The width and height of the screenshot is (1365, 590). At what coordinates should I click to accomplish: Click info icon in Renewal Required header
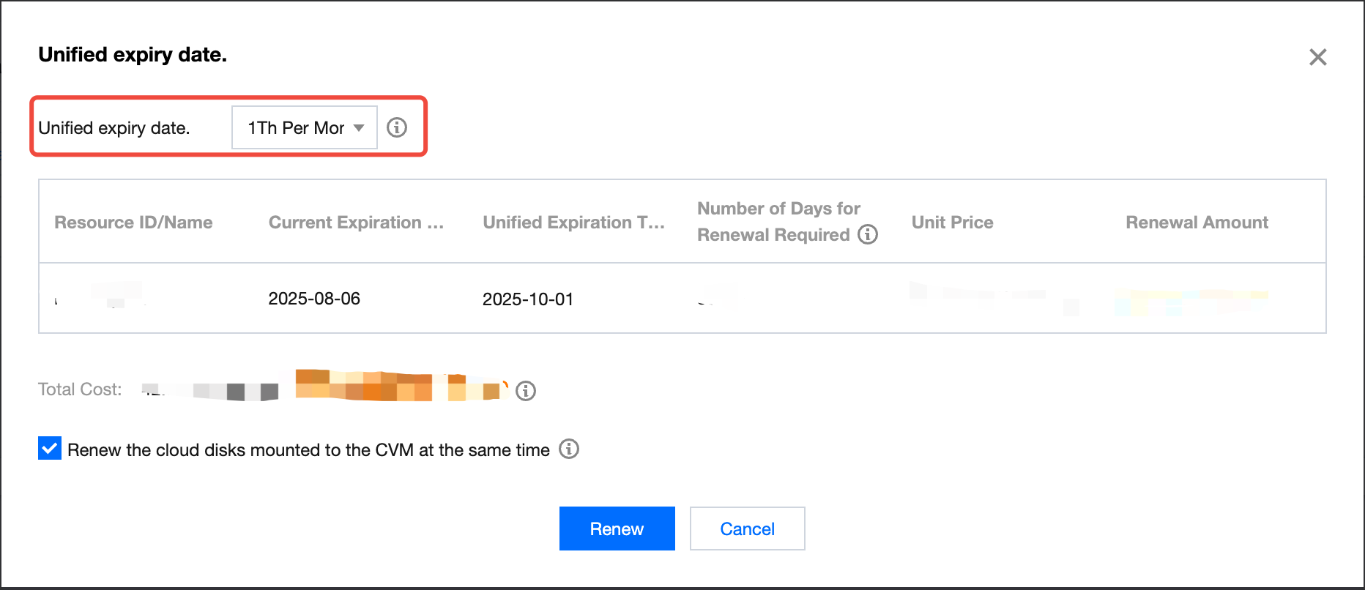click(868, 234)
